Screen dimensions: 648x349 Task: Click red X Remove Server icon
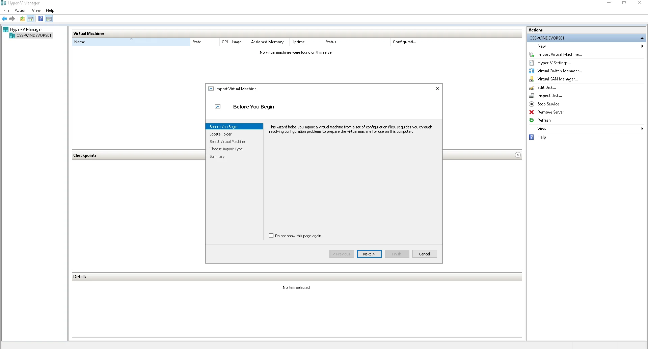pos(532,112)
